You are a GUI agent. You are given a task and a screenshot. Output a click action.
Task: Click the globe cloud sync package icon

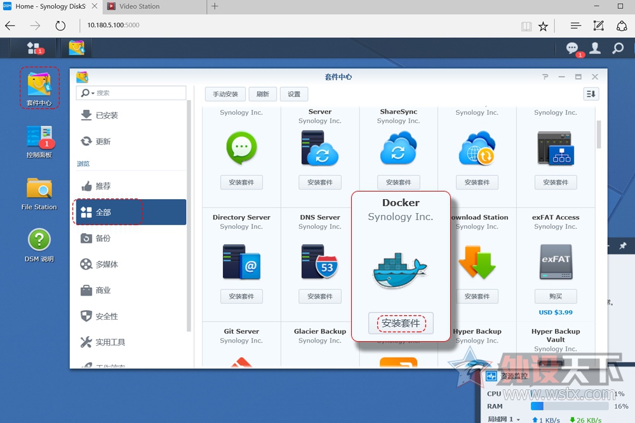[477, 148]
